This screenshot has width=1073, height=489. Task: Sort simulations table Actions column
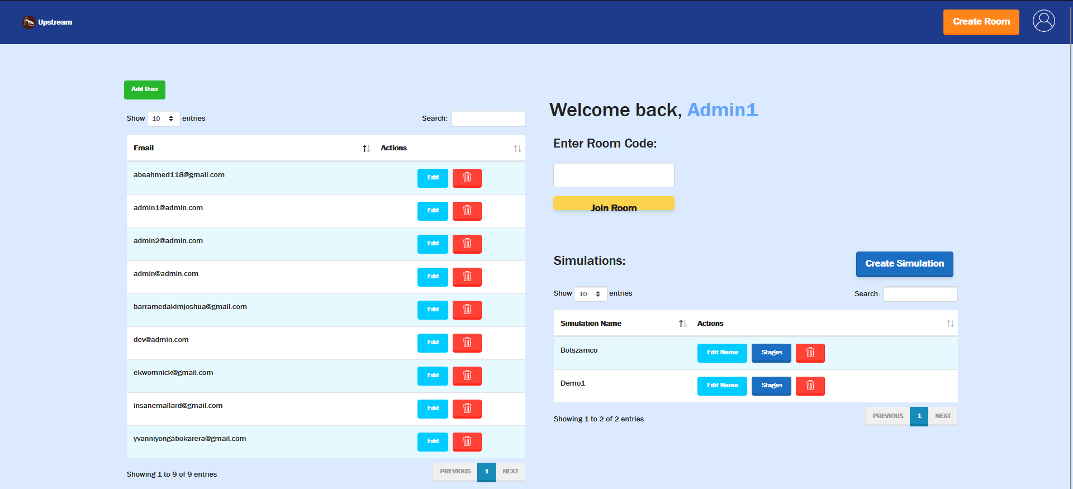(x=824, y=324)
